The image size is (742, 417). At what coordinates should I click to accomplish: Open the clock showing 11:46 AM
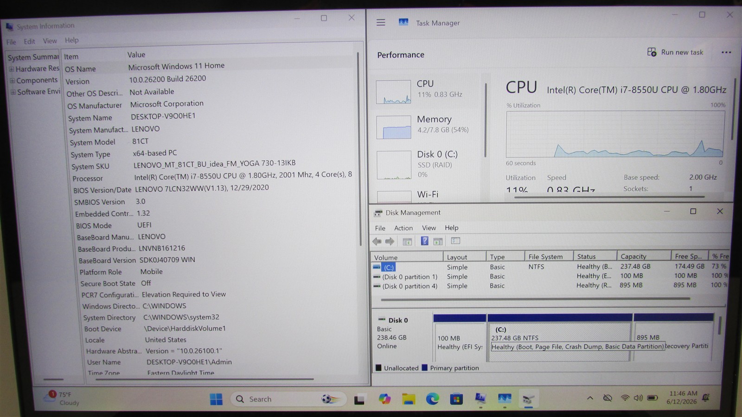[x=682, y=397]
